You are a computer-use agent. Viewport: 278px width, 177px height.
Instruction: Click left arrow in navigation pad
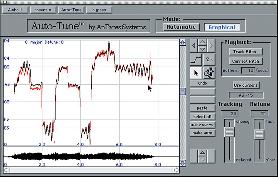(193, 45)
